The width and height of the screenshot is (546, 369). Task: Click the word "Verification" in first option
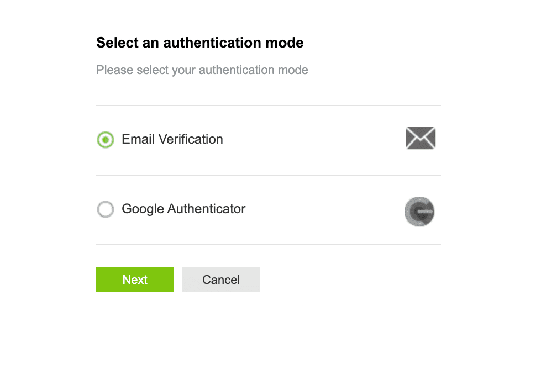(191, 139)
